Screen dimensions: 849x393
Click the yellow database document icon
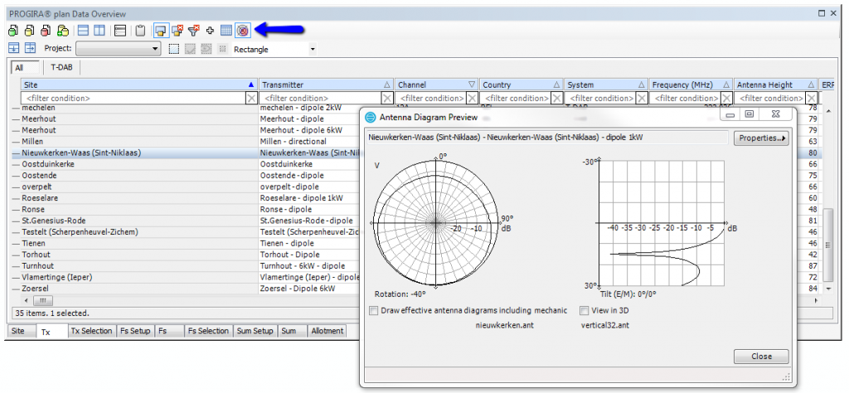pos(30,31)
